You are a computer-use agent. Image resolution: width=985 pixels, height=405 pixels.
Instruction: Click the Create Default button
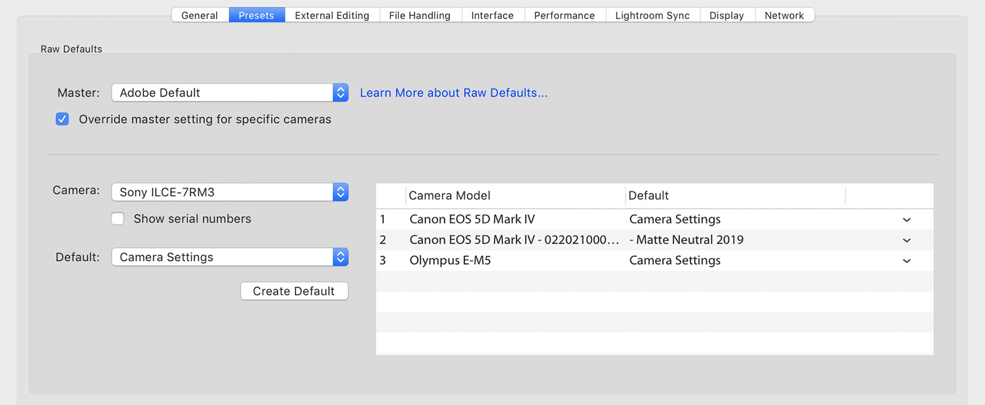[294, 291]
